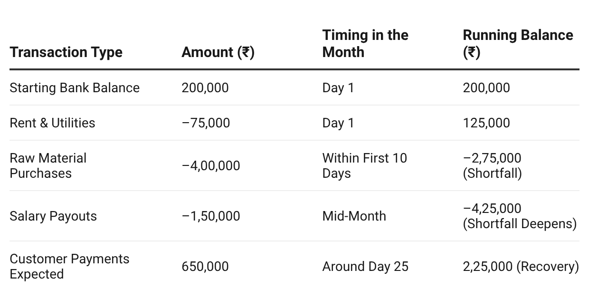Click the −4,00,000 amount value
Screen dimensions: 589x308
211,166
